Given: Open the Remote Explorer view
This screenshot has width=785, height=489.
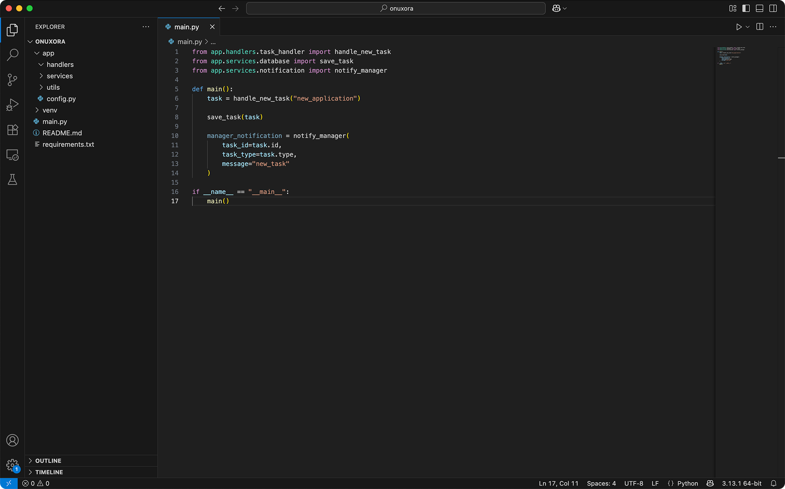Looking at the screenshot, I should 12,155.
